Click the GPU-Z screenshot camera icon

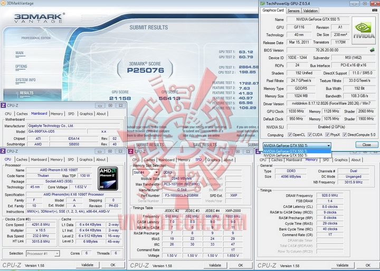374,10
